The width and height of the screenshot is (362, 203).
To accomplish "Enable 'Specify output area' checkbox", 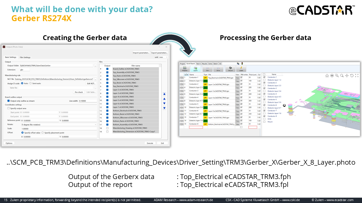I will 8,108.
